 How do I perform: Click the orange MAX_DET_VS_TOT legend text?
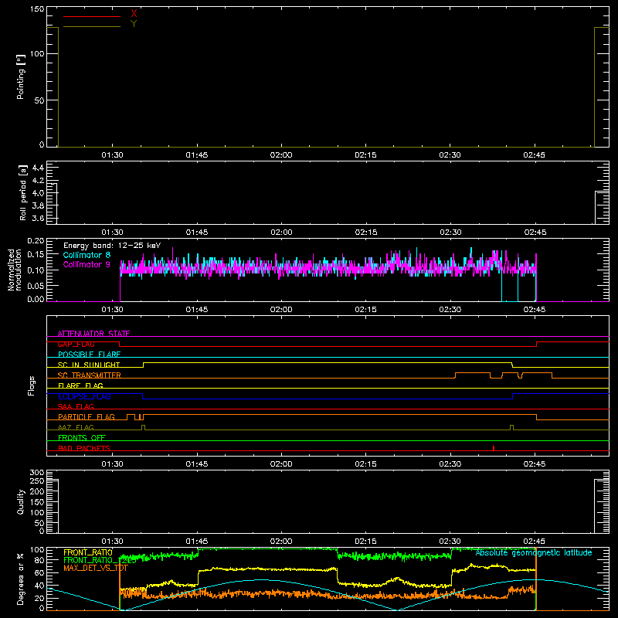tap(96, 568)
